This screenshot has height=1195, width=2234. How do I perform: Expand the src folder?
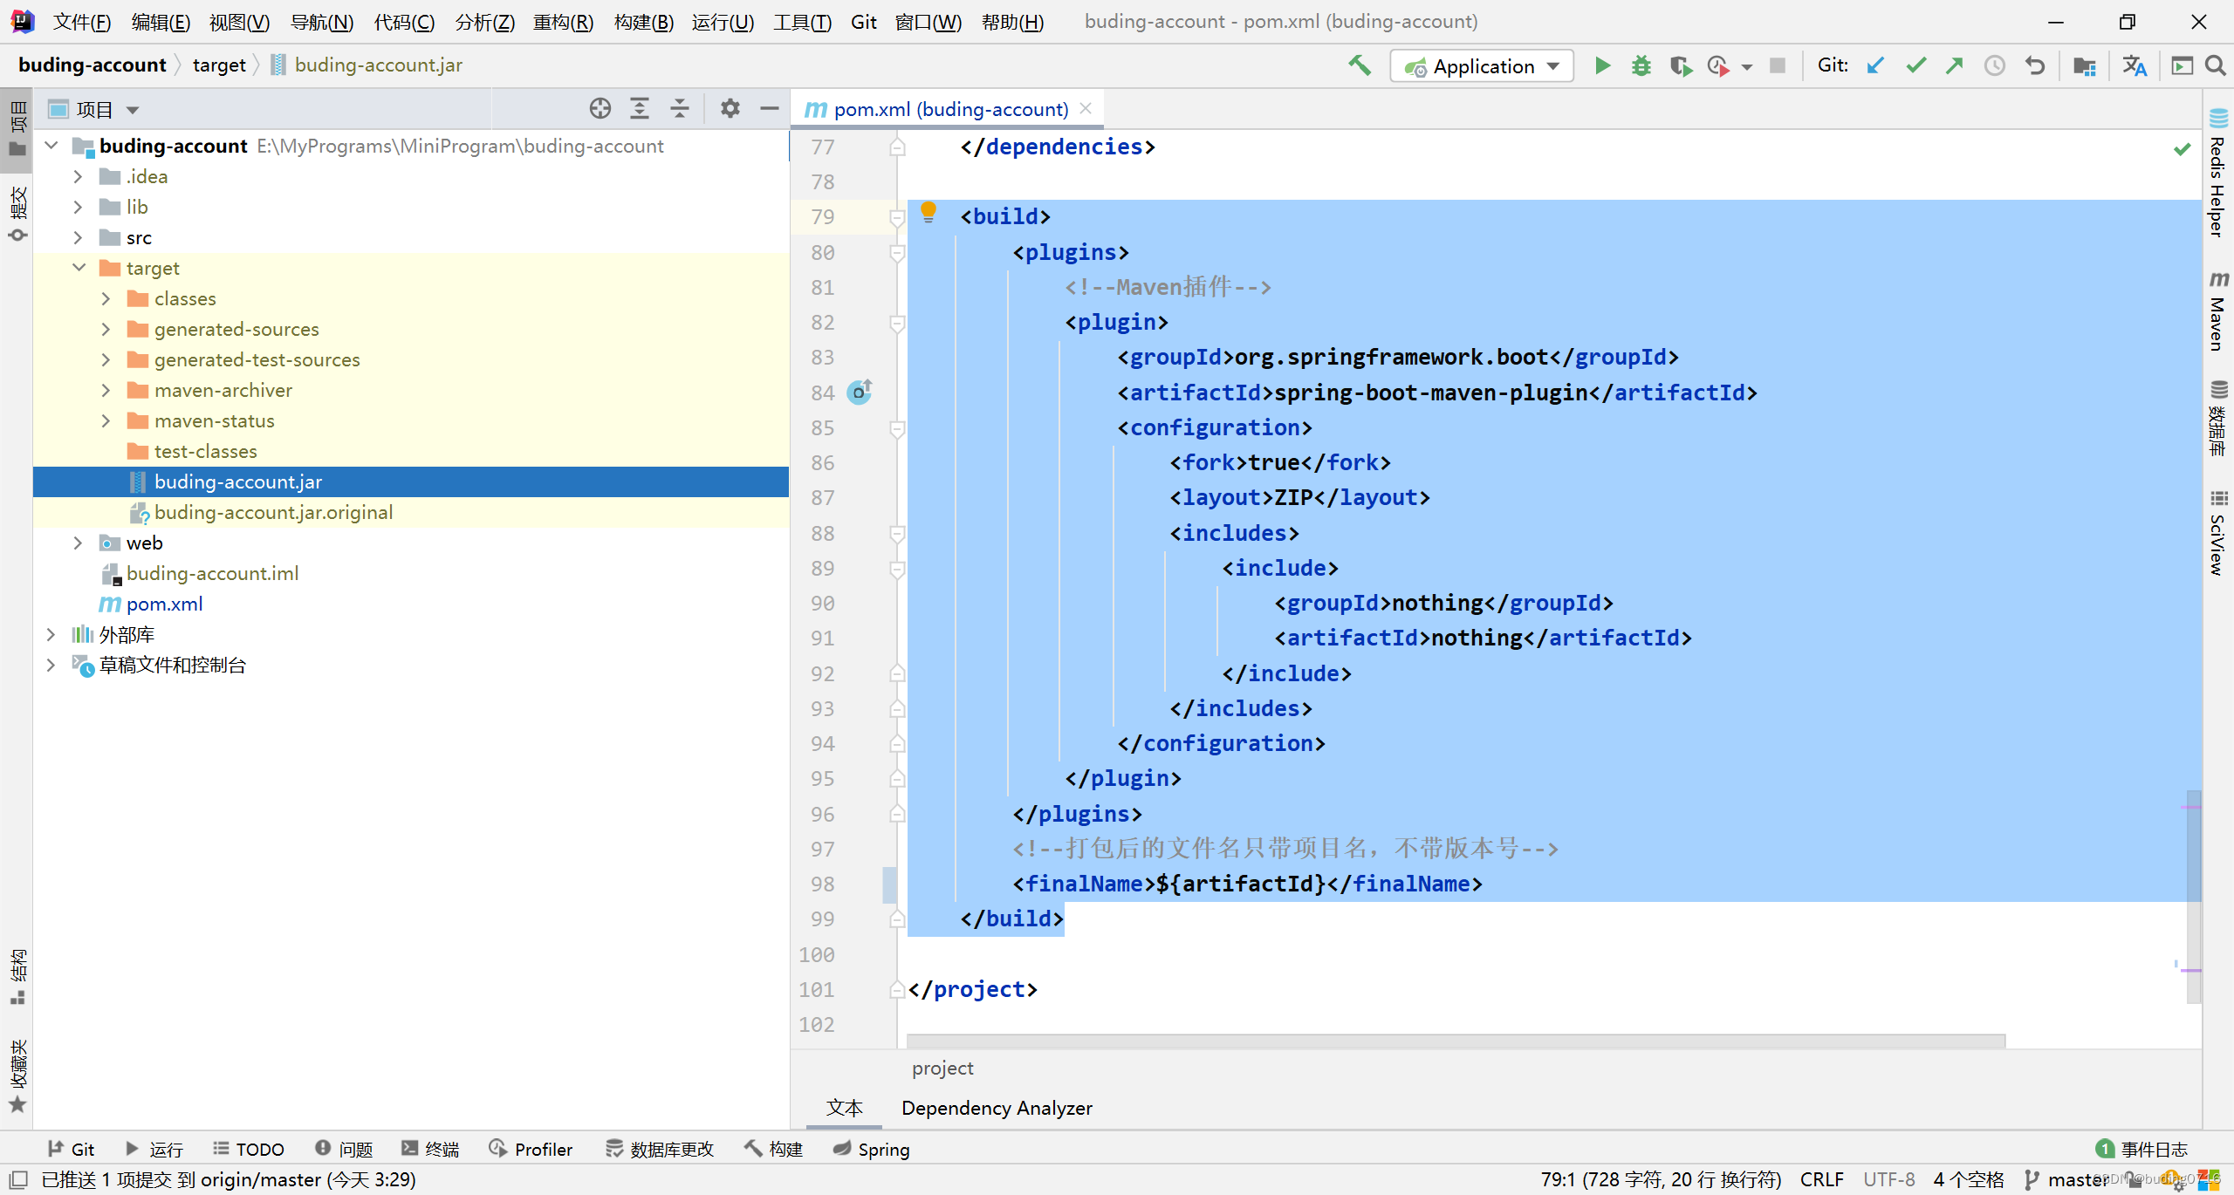79,236
